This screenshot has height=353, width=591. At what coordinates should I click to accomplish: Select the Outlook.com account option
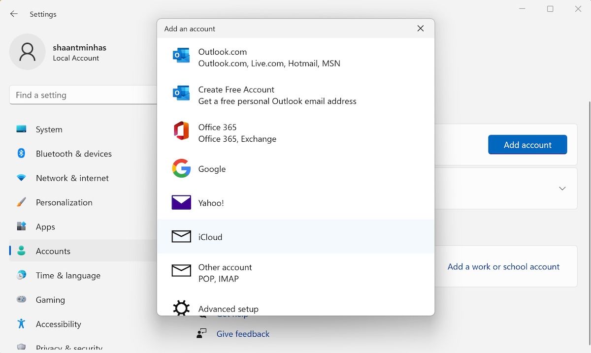click(x=295, y=57)
